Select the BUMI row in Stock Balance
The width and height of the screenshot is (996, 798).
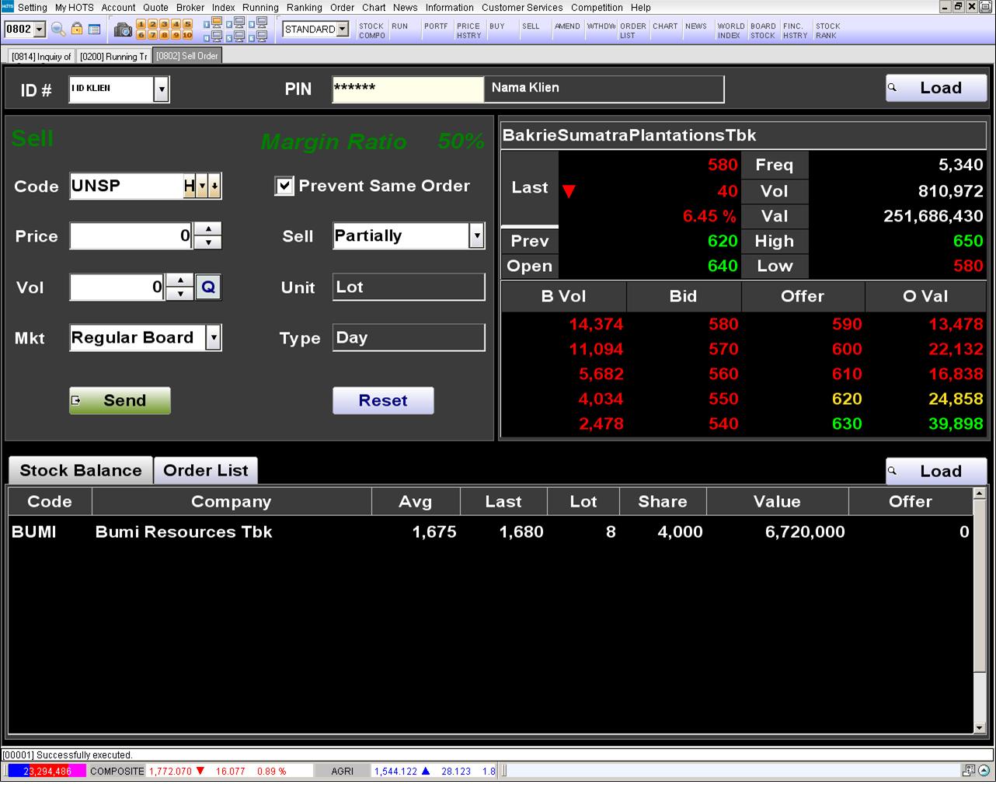pyautogui.click(x=490, y=532)
